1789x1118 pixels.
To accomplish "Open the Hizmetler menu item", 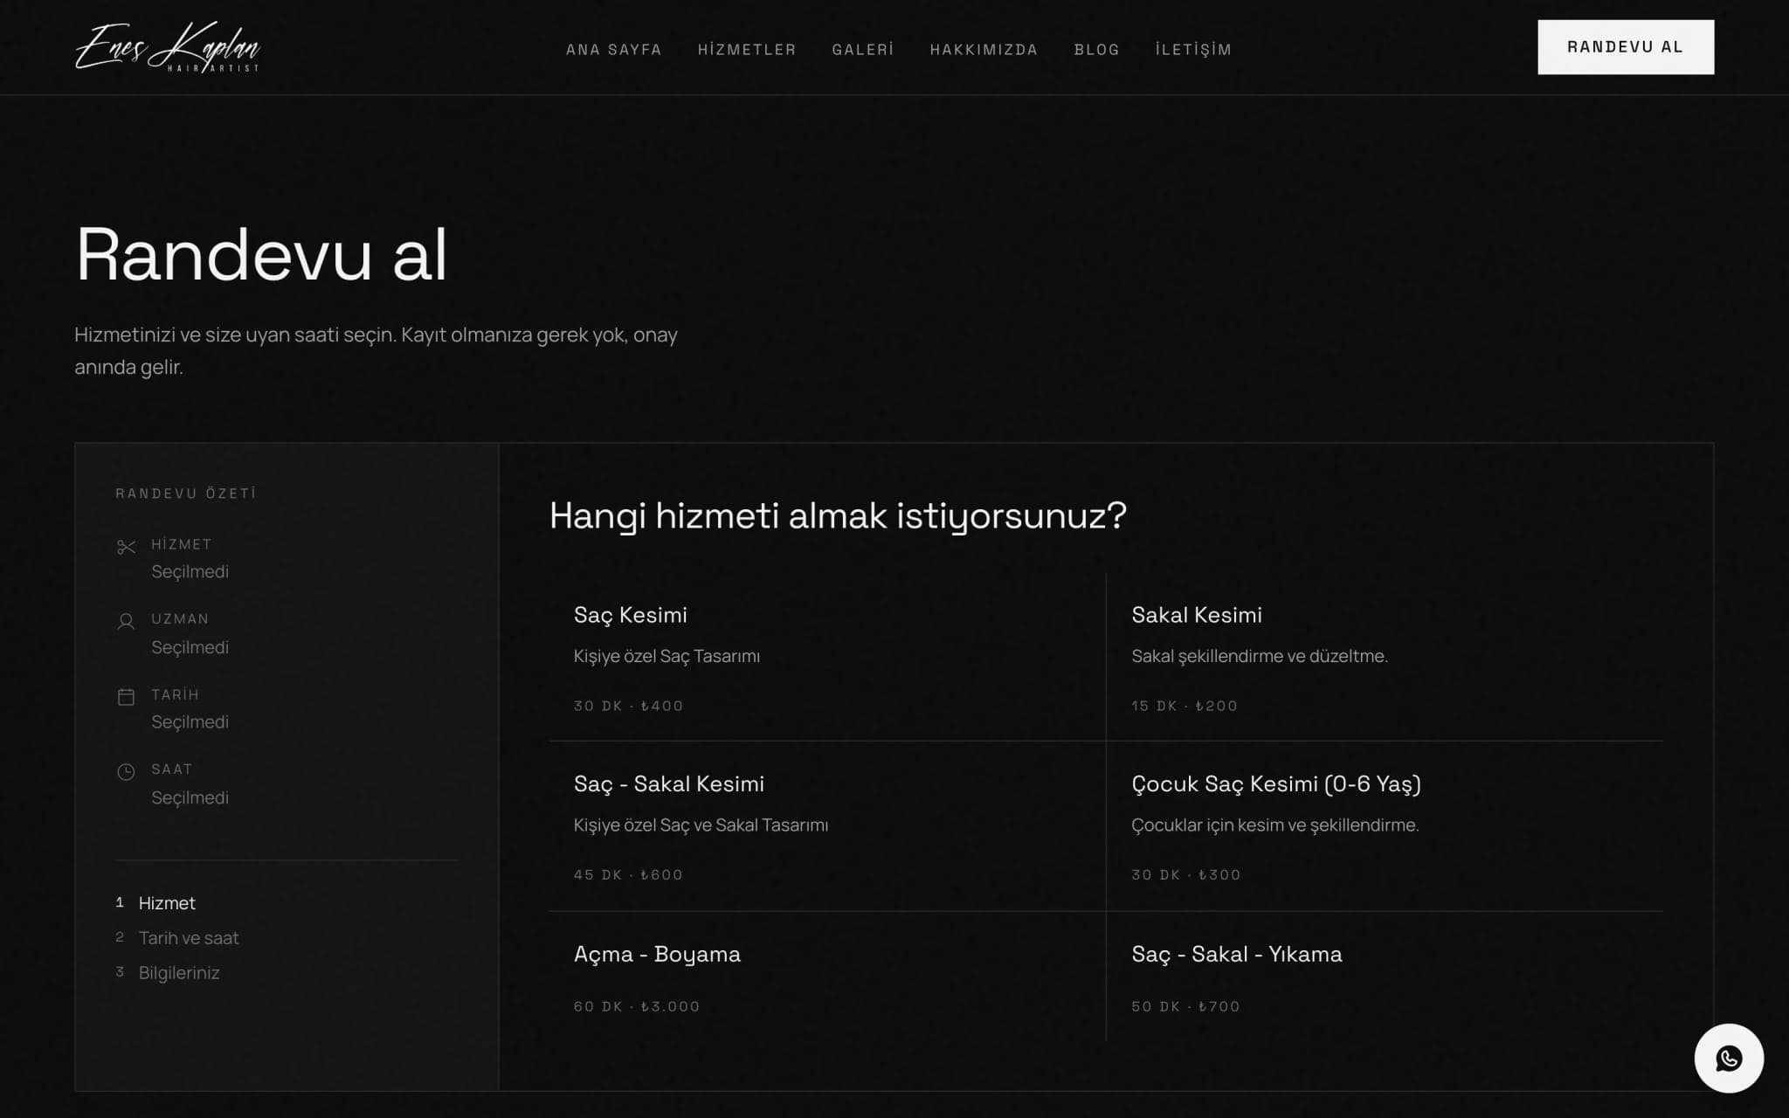I will tap(747, 50).
